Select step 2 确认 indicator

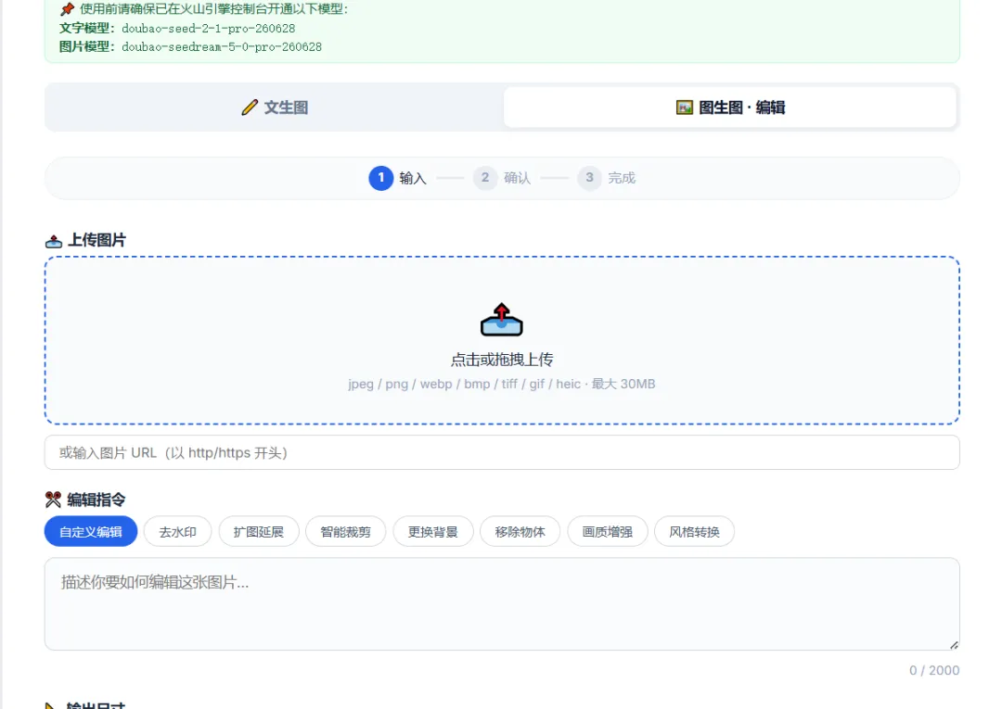[502, 178]
